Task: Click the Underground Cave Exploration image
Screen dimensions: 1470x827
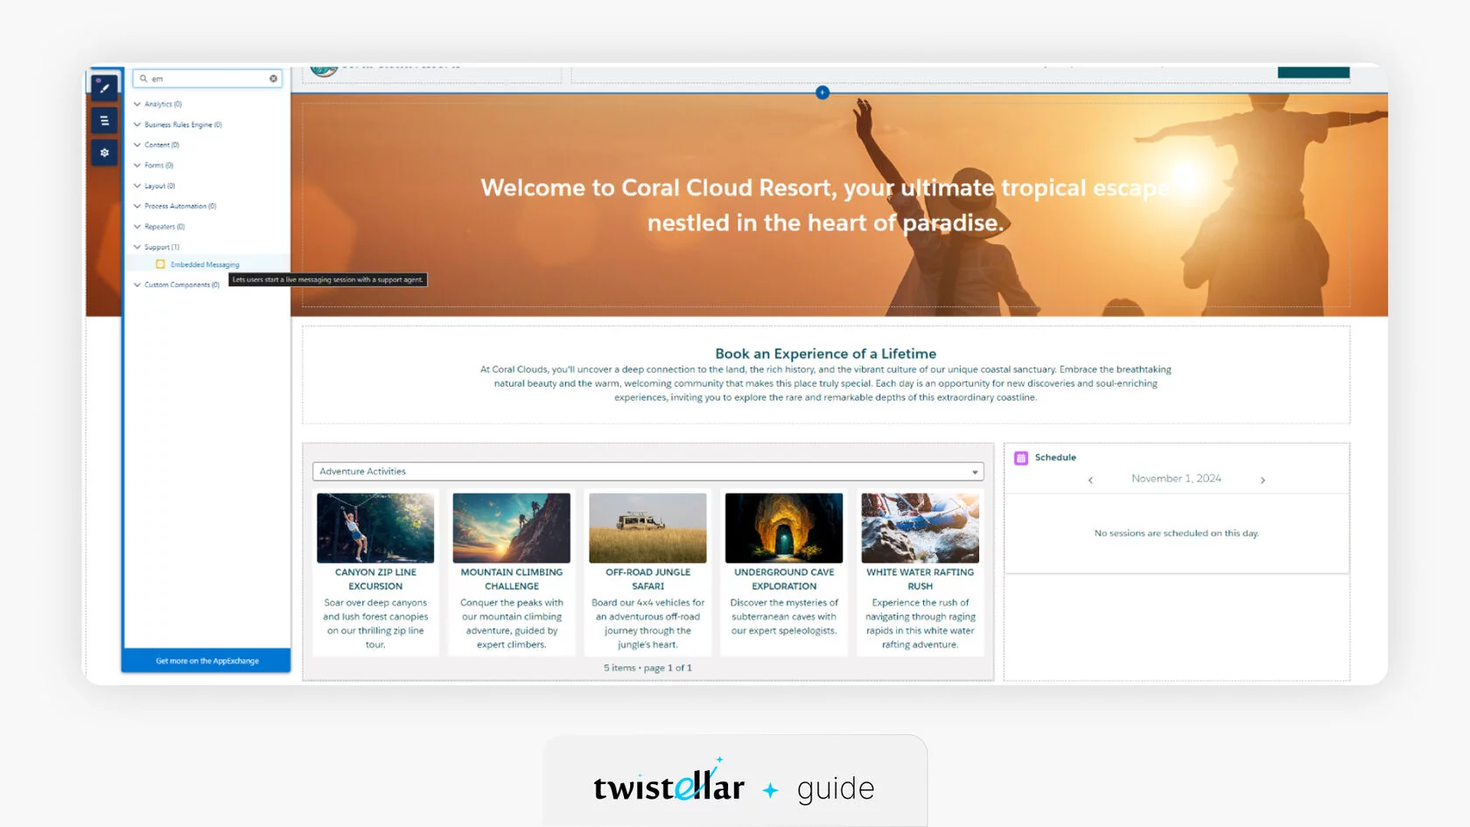Action: point(784,528)
